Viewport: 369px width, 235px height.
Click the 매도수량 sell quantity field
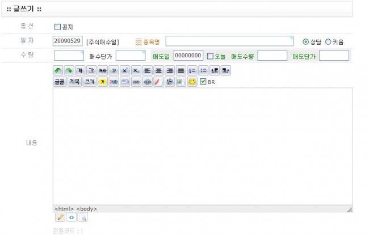(272, 56)
